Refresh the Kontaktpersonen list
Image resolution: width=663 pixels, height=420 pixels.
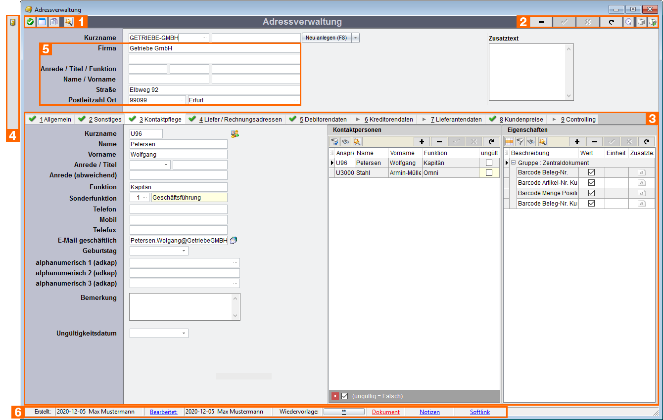(x=491, y=141)
